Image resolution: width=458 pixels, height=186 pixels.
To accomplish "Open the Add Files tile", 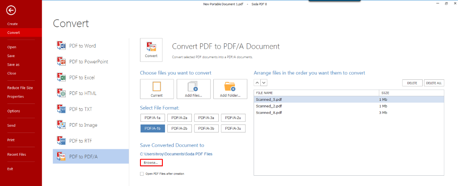I will click(193, 89).
